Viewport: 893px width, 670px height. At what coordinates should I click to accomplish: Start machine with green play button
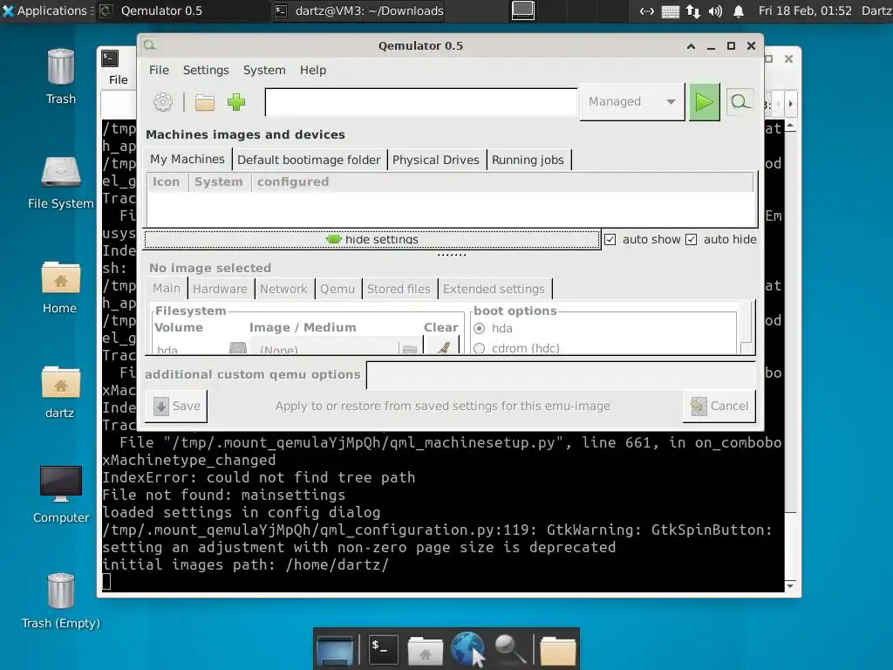coord(704,102)
